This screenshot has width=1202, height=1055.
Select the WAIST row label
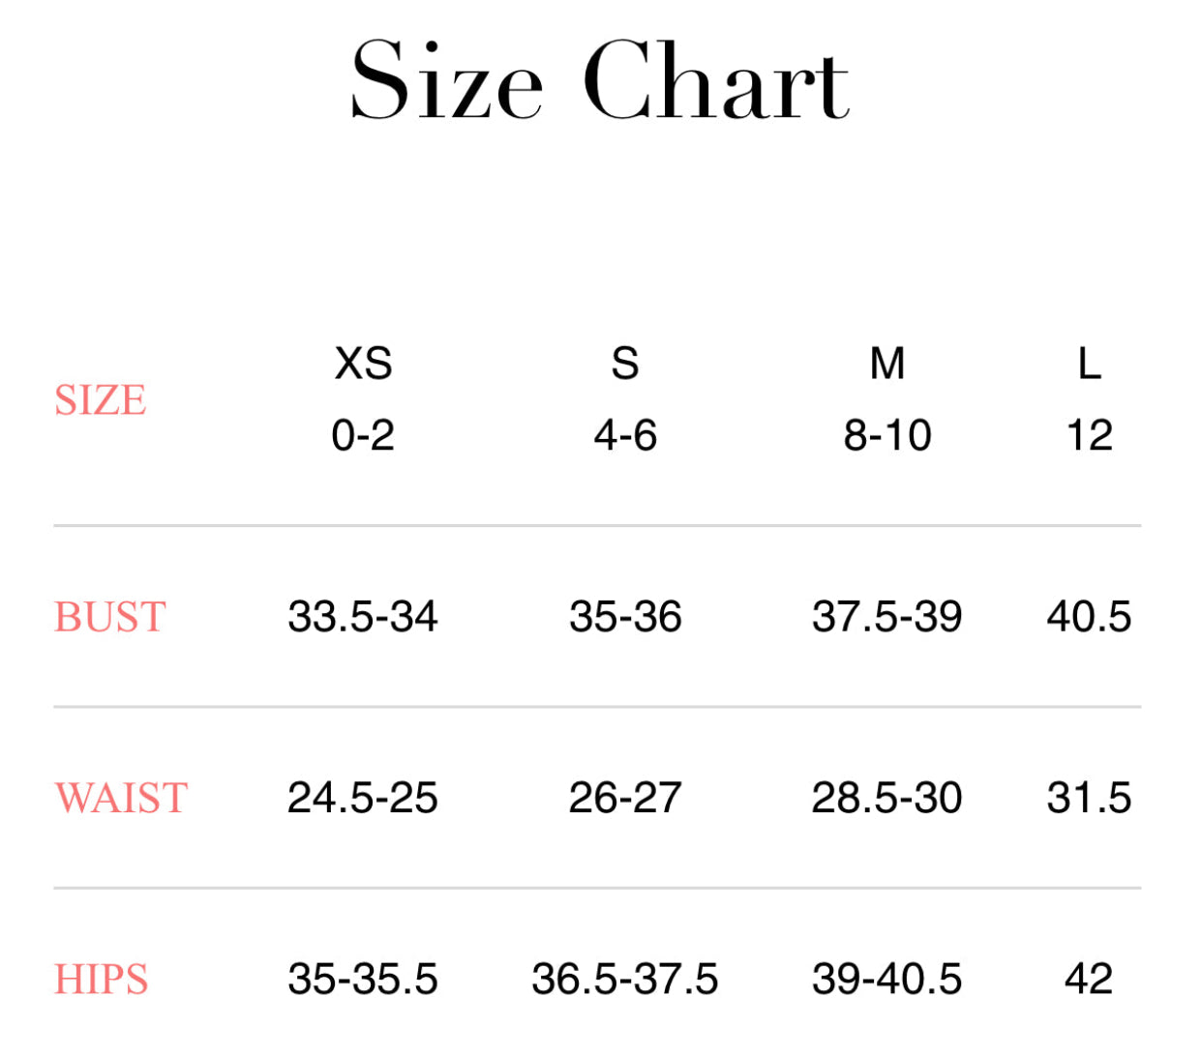pos(121,798)
